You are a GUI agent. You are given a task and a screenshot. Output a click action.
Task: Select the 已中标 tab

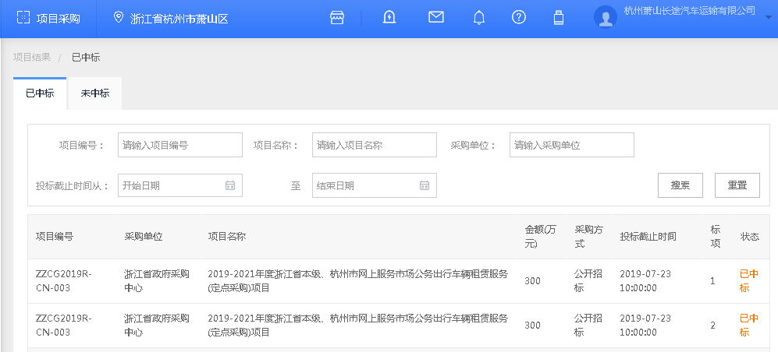coord(40,93)
